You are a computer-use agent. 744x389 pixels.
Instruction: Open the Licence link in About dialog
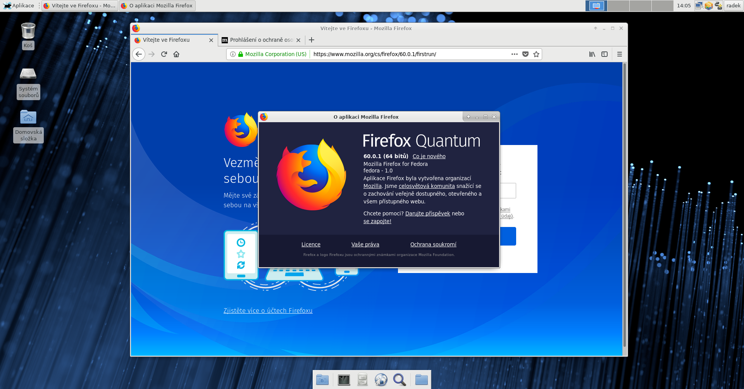tap(311, 244)
